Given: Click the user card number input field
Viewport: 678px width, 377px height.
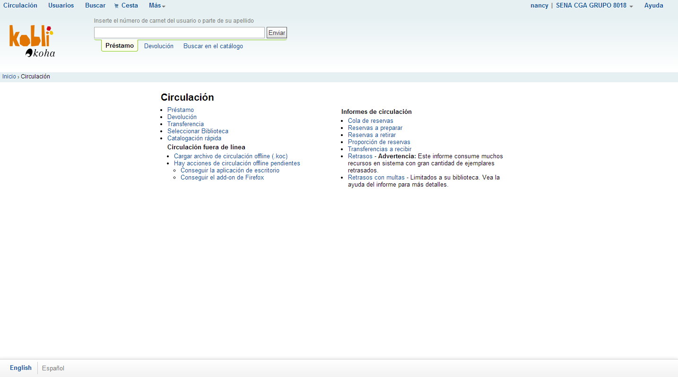Looking at the screenshot, I should pos(179,33).
